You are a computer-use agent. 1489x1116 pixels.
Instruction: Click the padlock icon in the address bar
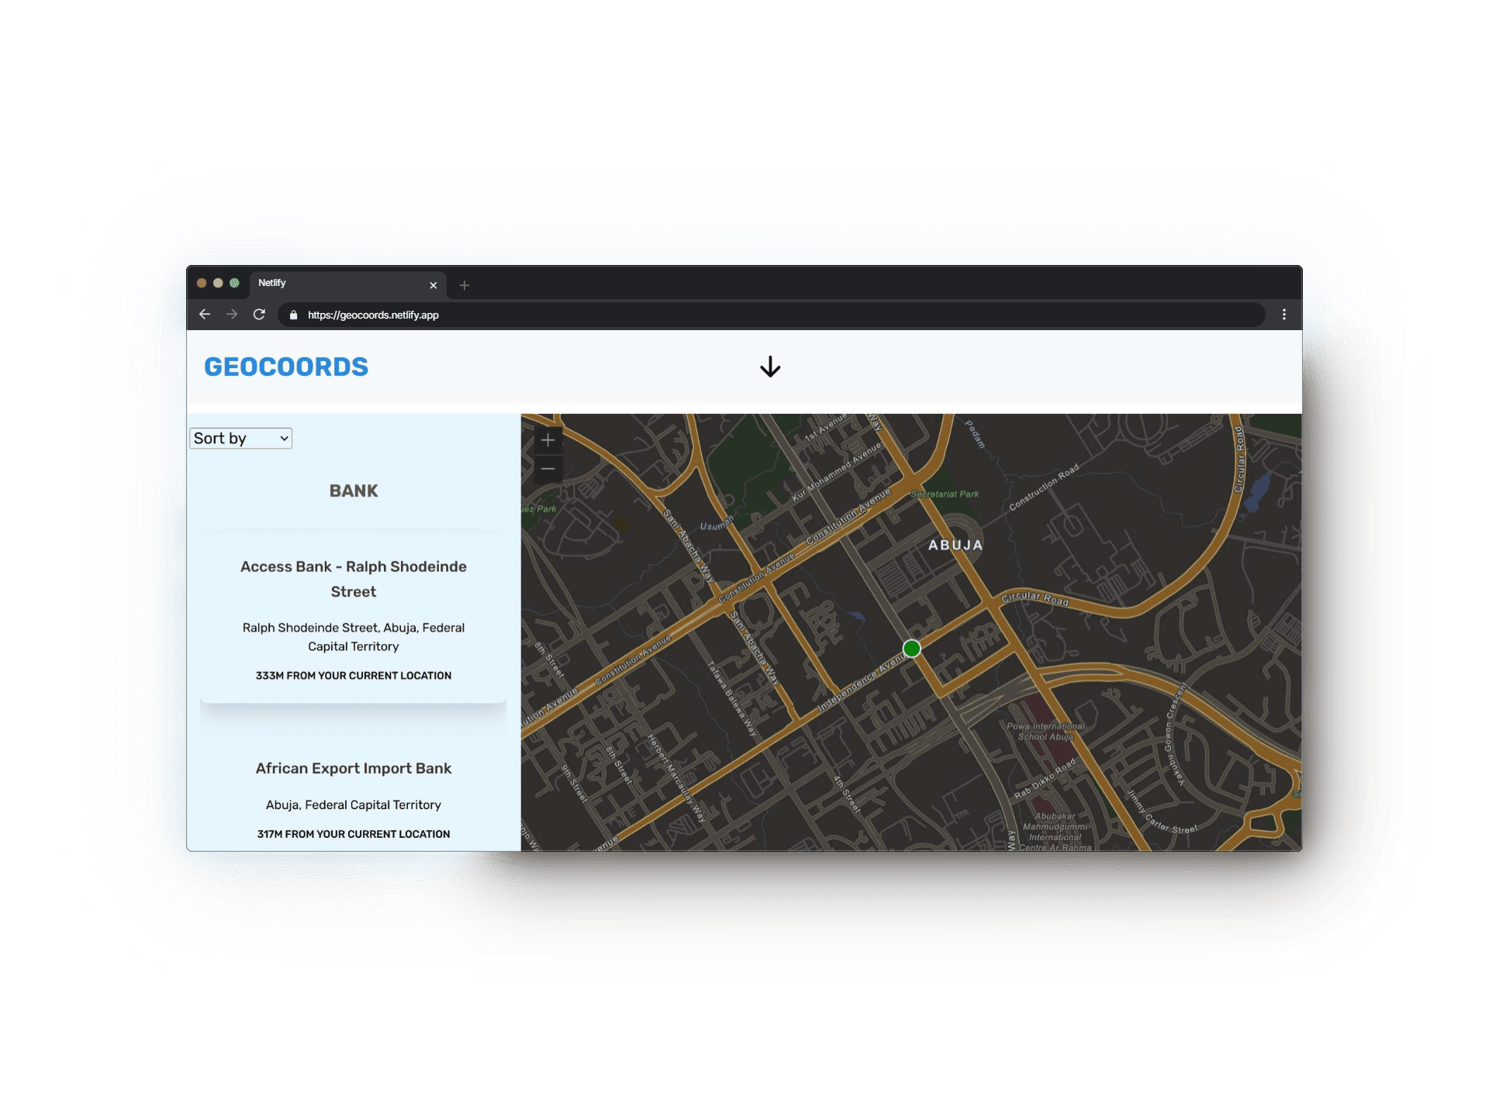pyautogui.click(x=293, y=315)
